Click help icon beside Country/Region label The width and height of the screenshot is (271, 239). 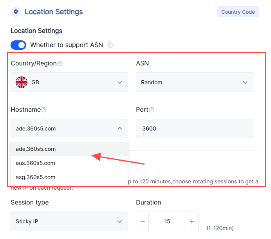tap(60, 63)
